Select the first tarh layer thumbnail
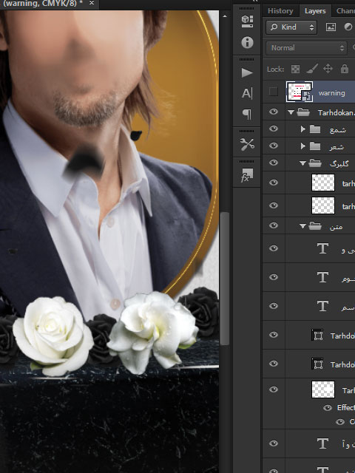The height and width of the screenshot is (473, 355). pos(323,183)
